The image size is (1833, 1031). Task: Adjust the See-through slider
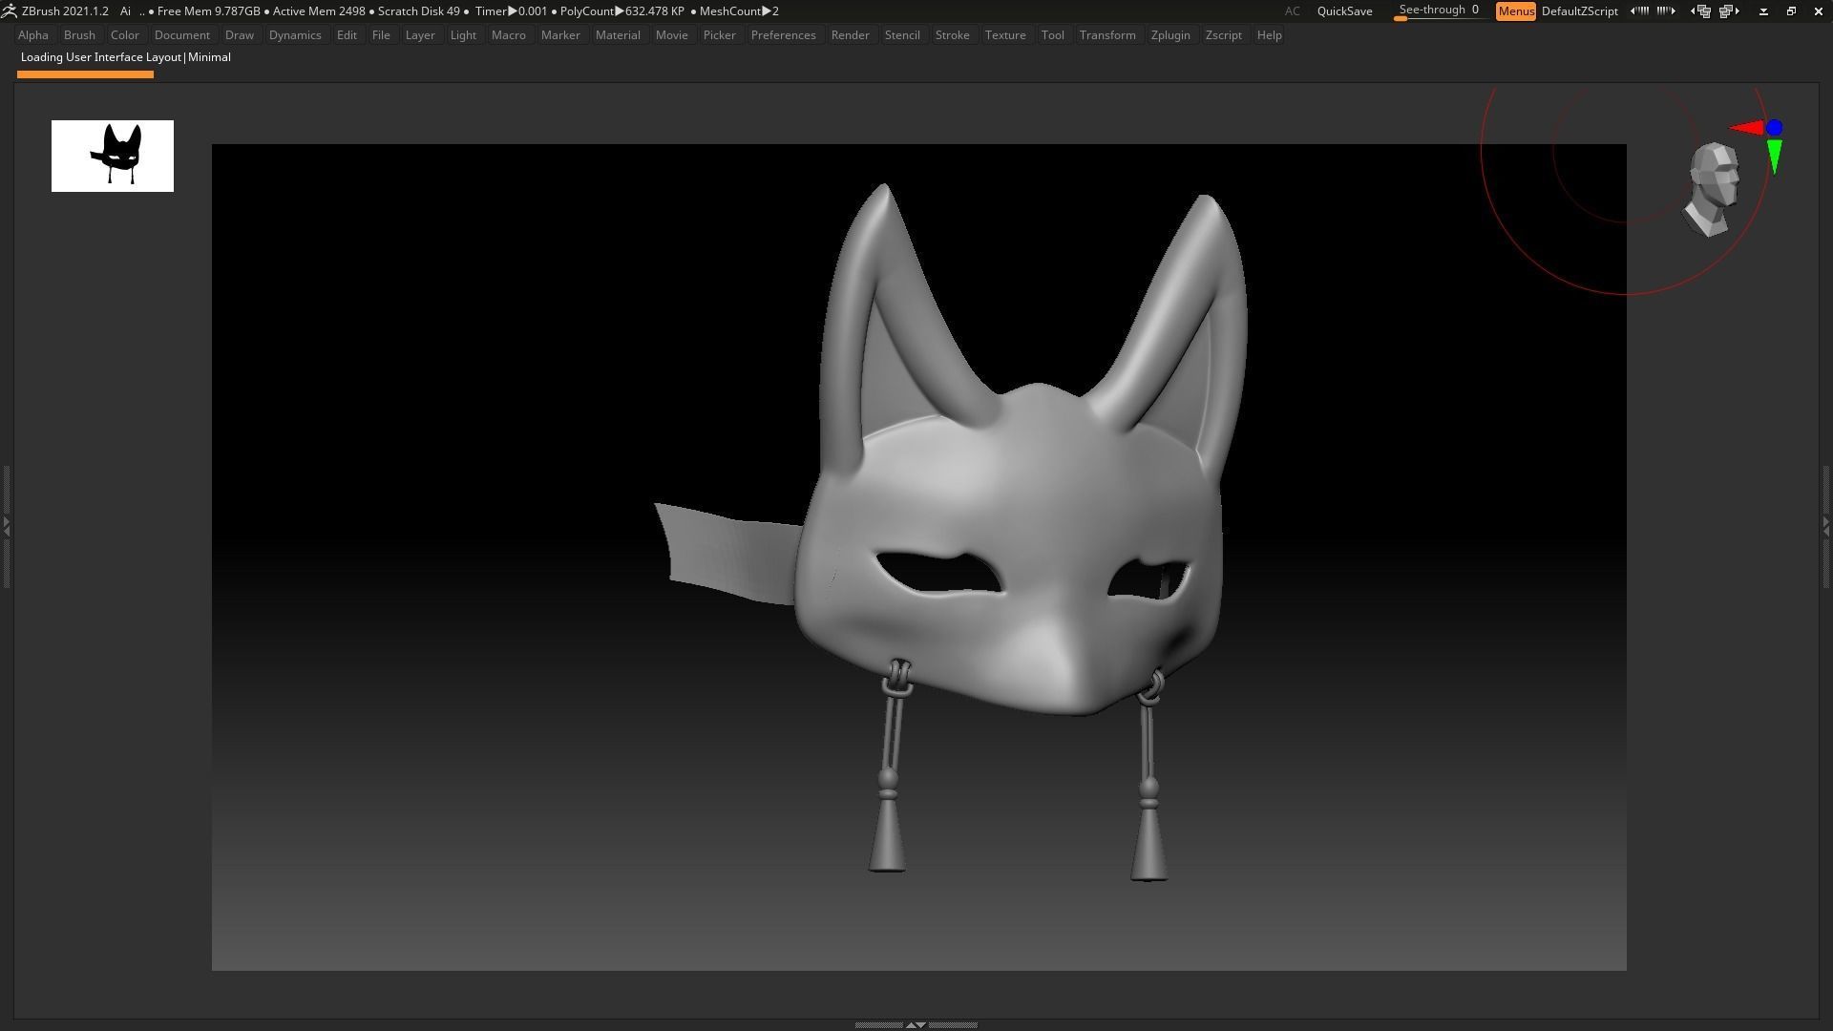[1439, 11]
